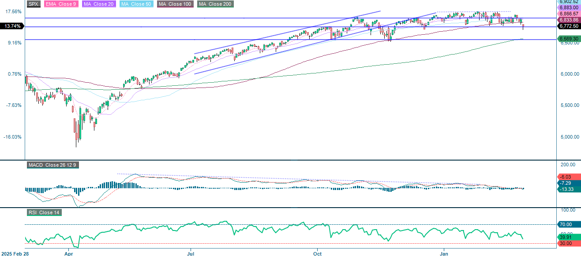This screenshot has height=256, width=581.
Task: Click the -6.03 MACD value flag
Action: 568,178
